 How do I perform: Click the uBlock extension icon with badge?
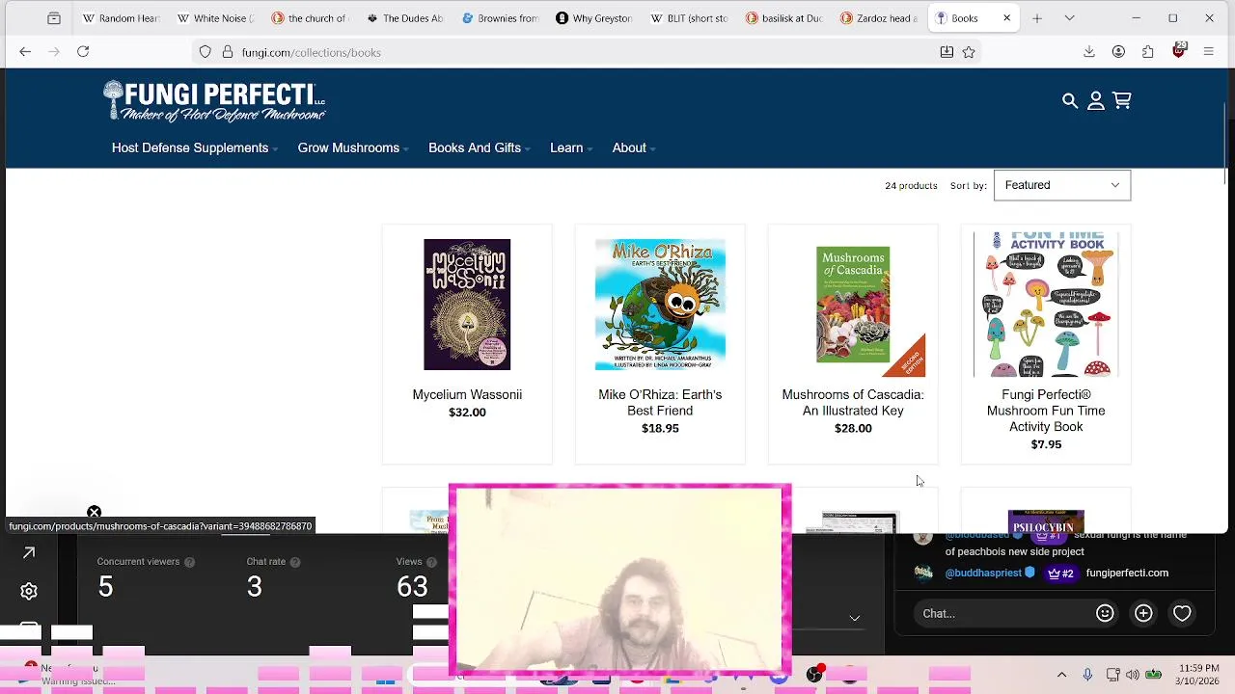click(x=1178, y=52)
